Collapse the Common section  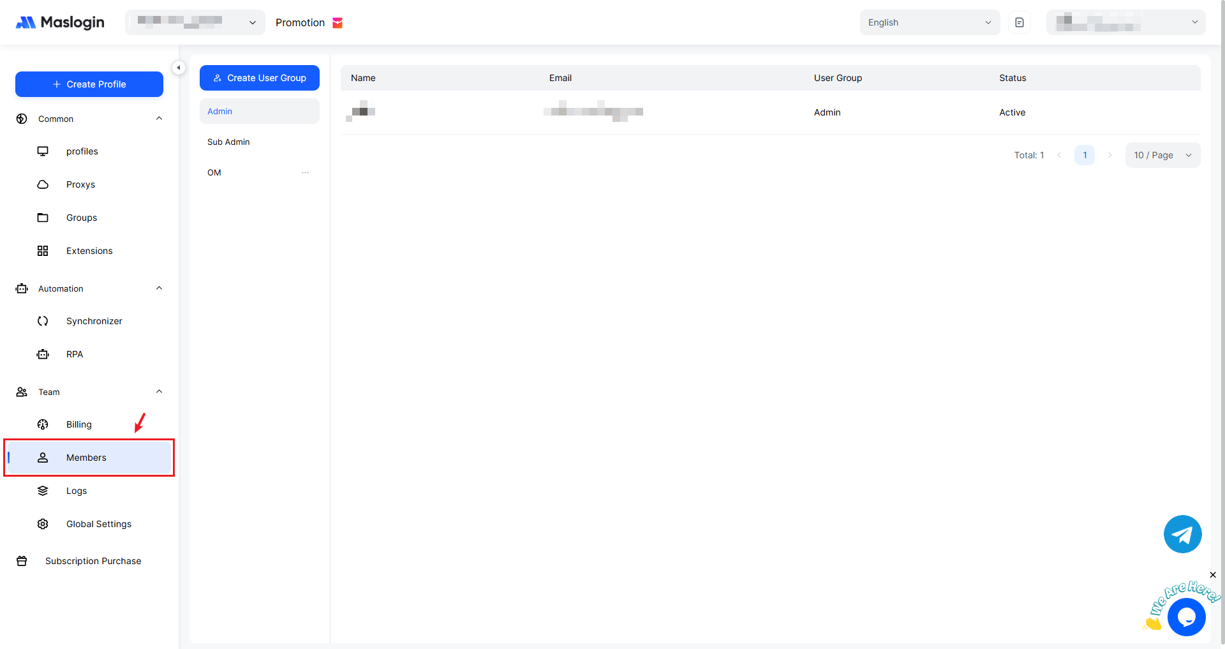[x=159, y=119]
